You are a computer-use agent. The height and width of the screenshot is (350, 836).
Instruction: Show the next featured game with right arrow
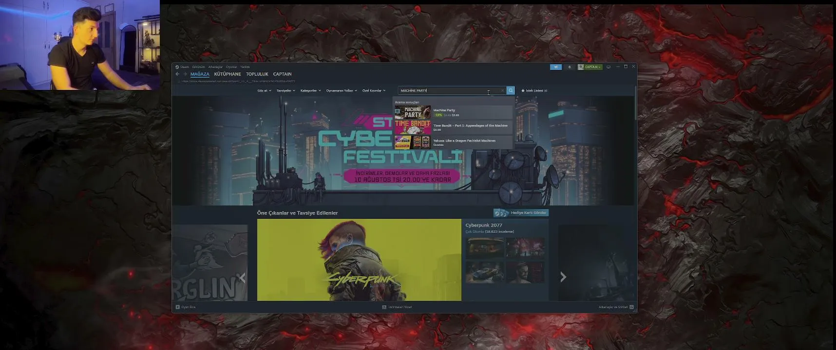pos(563,277)
